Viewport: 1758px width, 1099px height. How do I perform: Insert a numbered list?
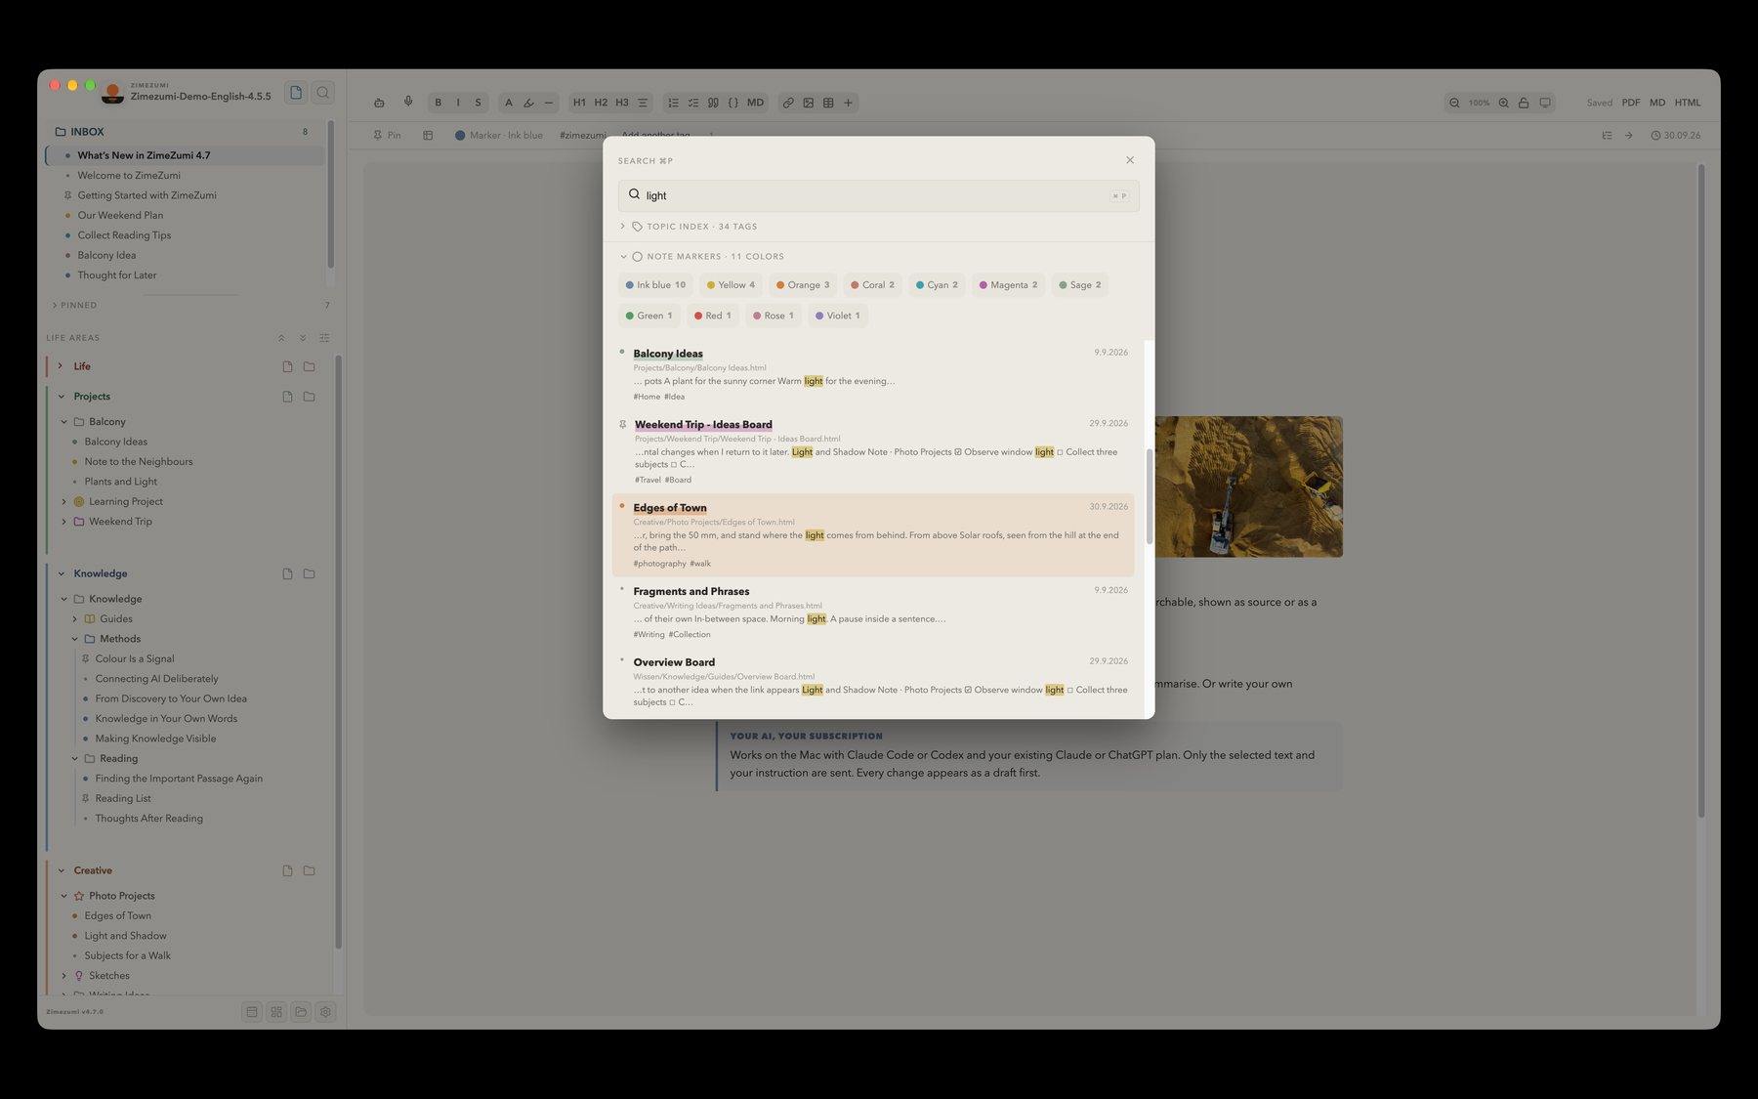[673, 103]
